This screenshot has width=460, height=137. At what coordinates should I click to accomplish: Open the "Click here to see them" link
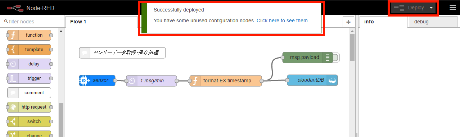click(x=282, y=20)
